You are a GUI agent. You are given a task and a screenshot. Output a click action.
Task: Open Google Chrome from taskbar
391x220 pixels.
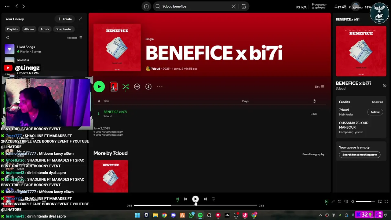(x=164, y=215)
